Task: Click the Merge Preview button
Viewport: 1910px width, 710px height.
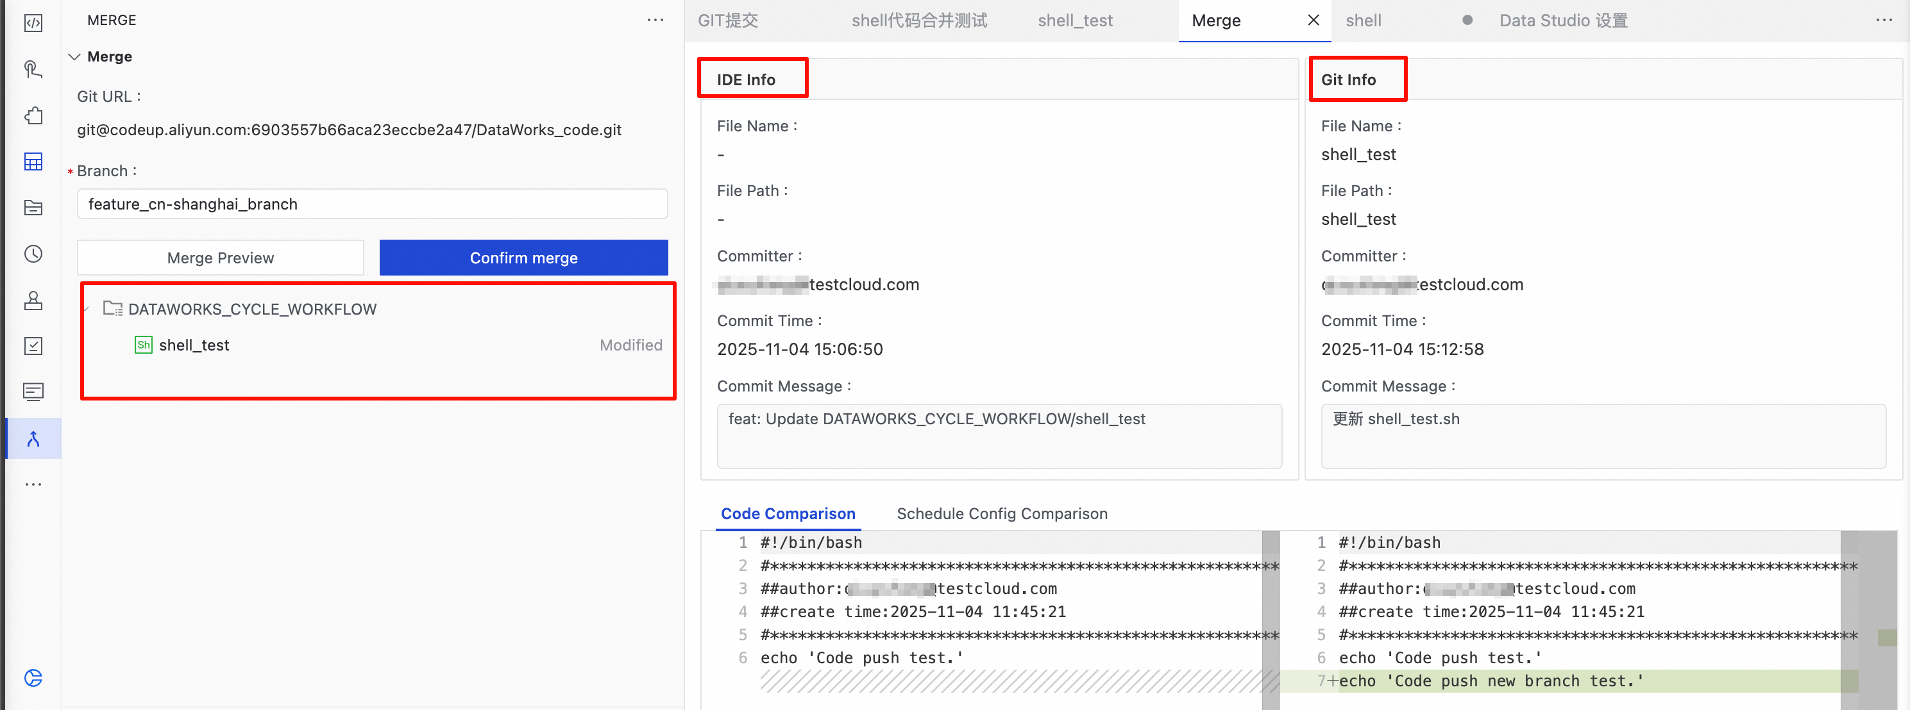Action: 220,258
